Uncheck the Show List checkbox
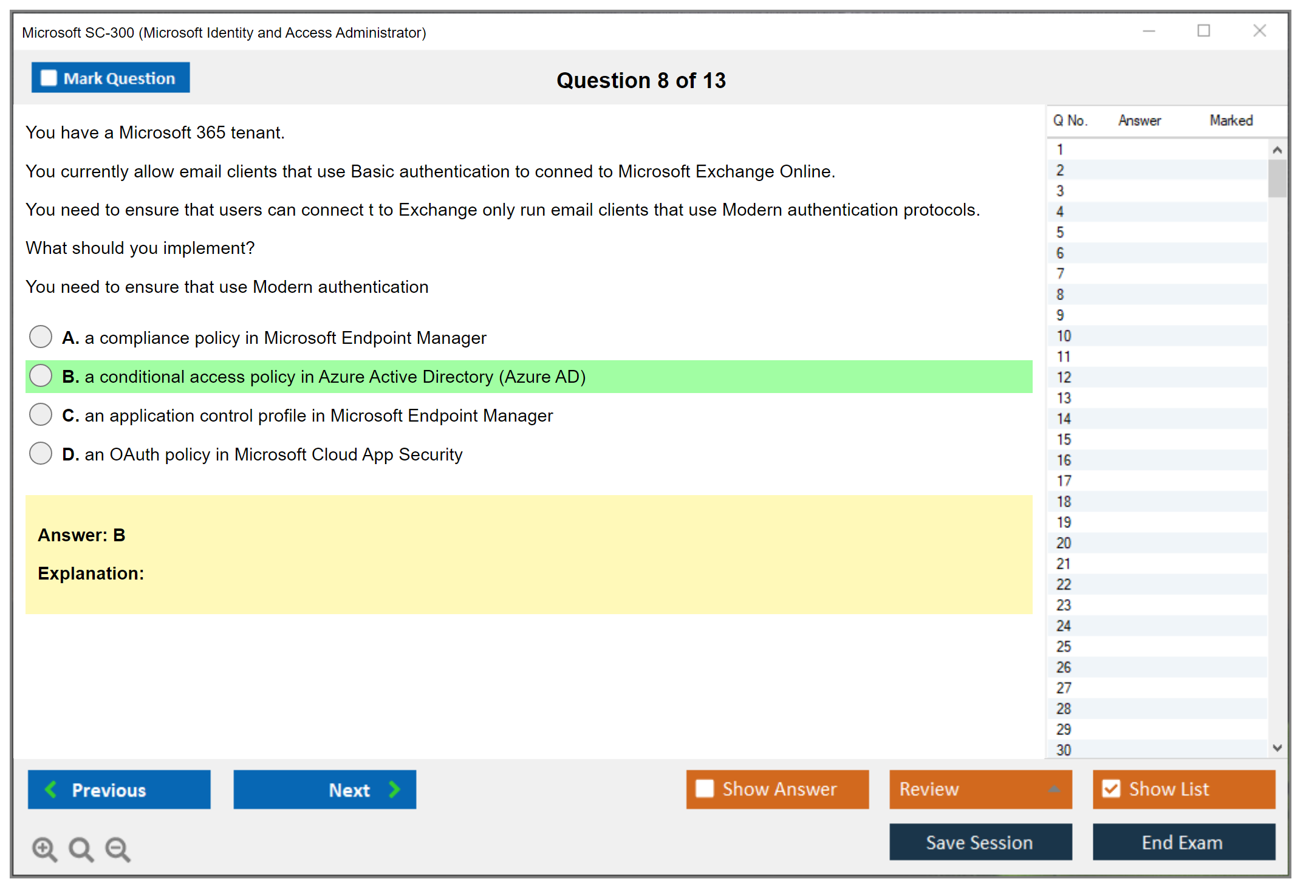Image resolution: width=1306 pixels, height=893 pixels. click(x=1111, y=789)
